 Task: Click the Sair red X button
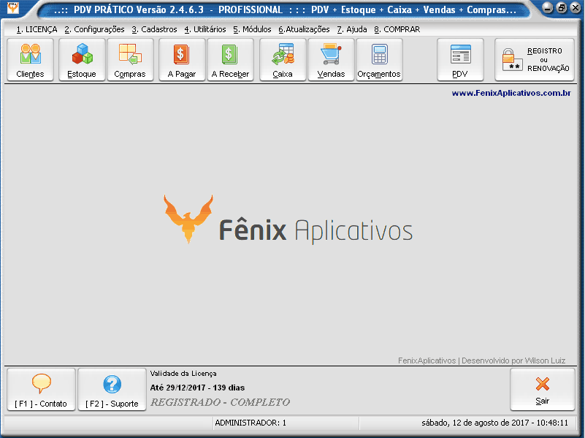coord(542,390)
